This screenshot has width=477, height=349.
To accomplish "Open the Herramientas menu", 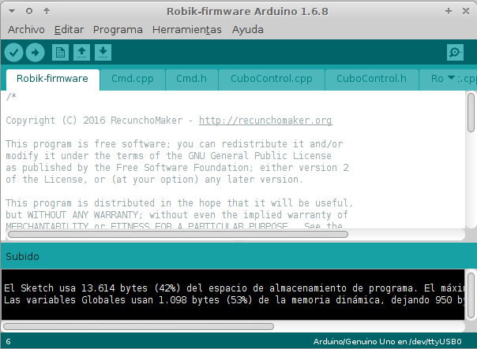I will point(187,30).
